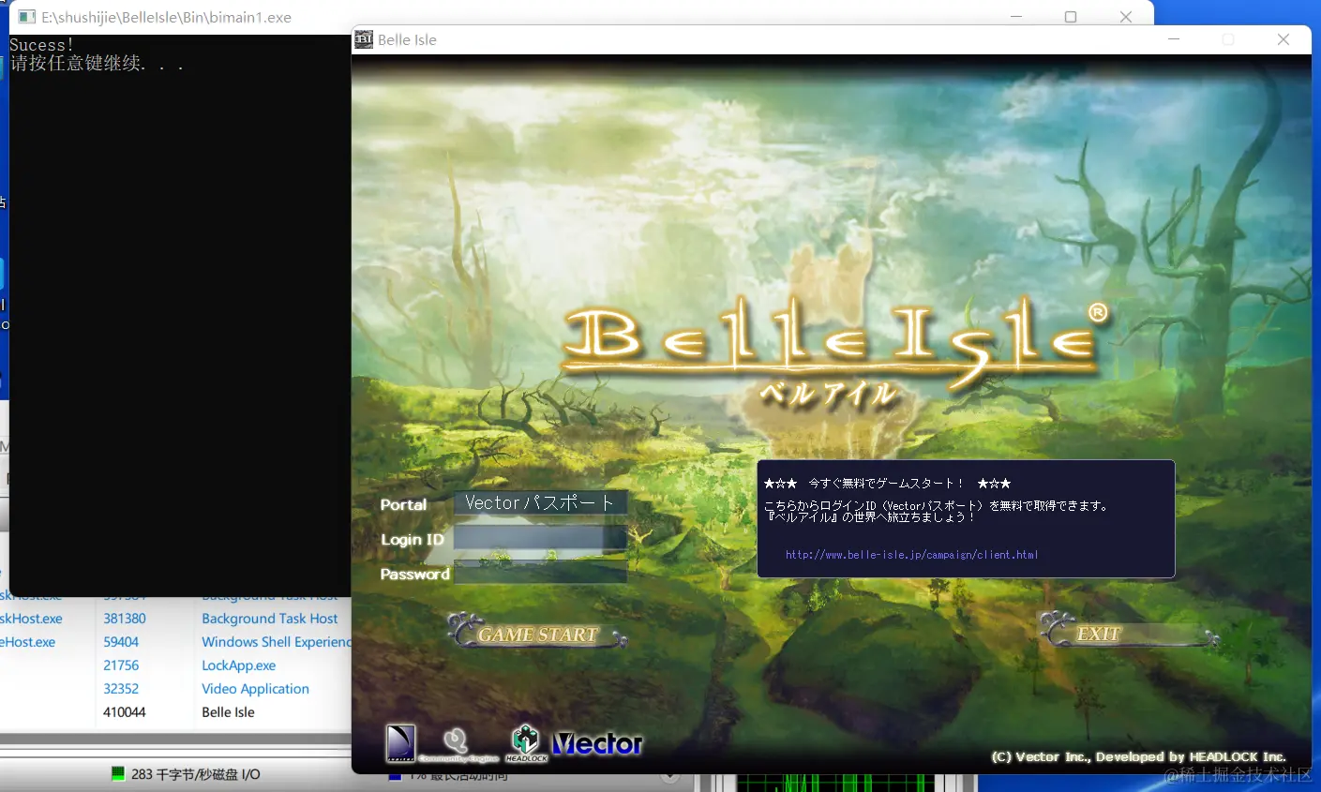Select the Windows Shell Experience process row
1321x792 pixels.
pos(276,642)
